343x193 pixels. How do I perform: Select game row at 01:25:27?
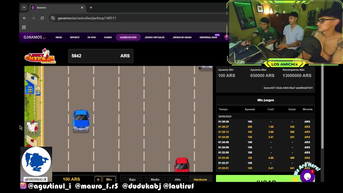point(265,127)
